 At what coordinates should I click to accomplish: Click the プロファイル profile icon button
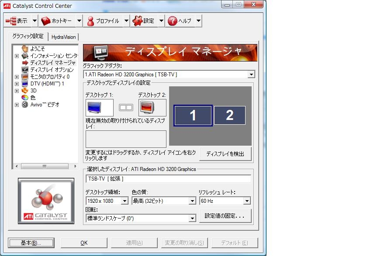tap(103, 21)
